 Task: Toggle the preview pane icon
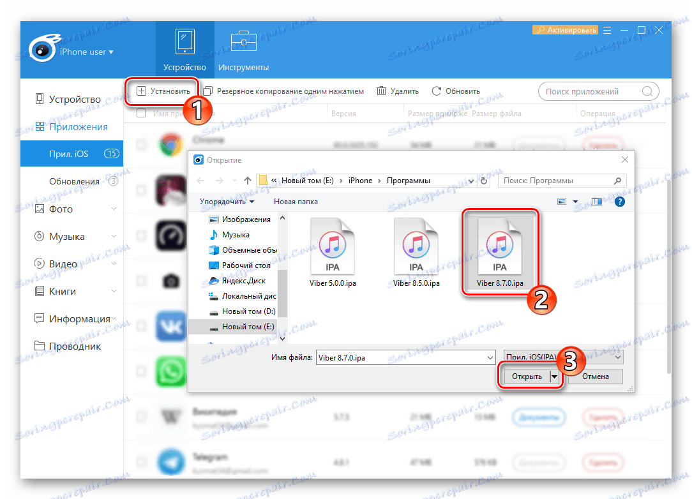(597, 202)
